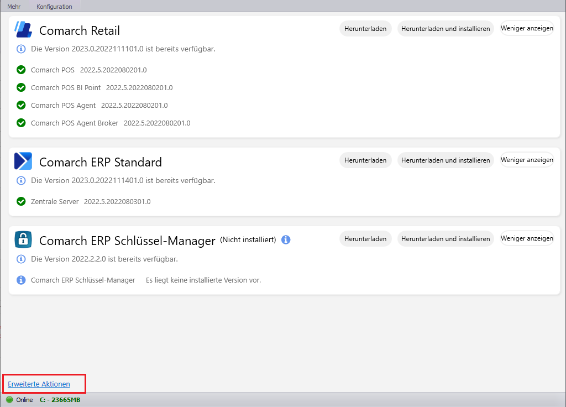Click Herunterladen und installieren for Comarch ERP Standard
This screenshot has height=407, width=566.
pyautogui.click(x=446, y=160)
